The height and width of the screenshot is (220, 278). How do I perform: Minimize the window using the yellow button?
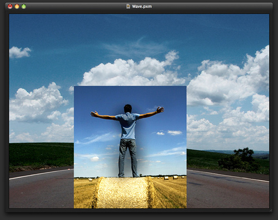(17, 7)
